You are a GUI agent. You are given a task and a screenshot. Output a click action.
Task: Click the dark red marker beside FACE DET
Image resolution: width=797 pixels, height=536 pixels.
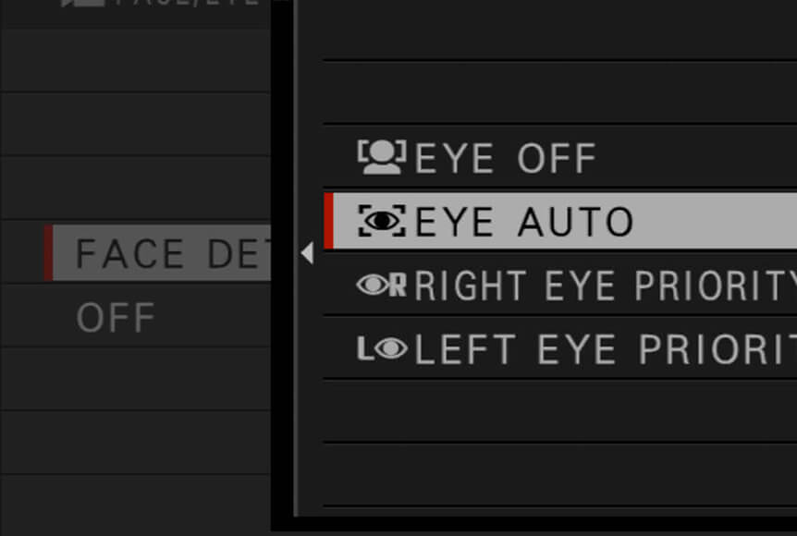pyautogui.click(x=48, y=252)
